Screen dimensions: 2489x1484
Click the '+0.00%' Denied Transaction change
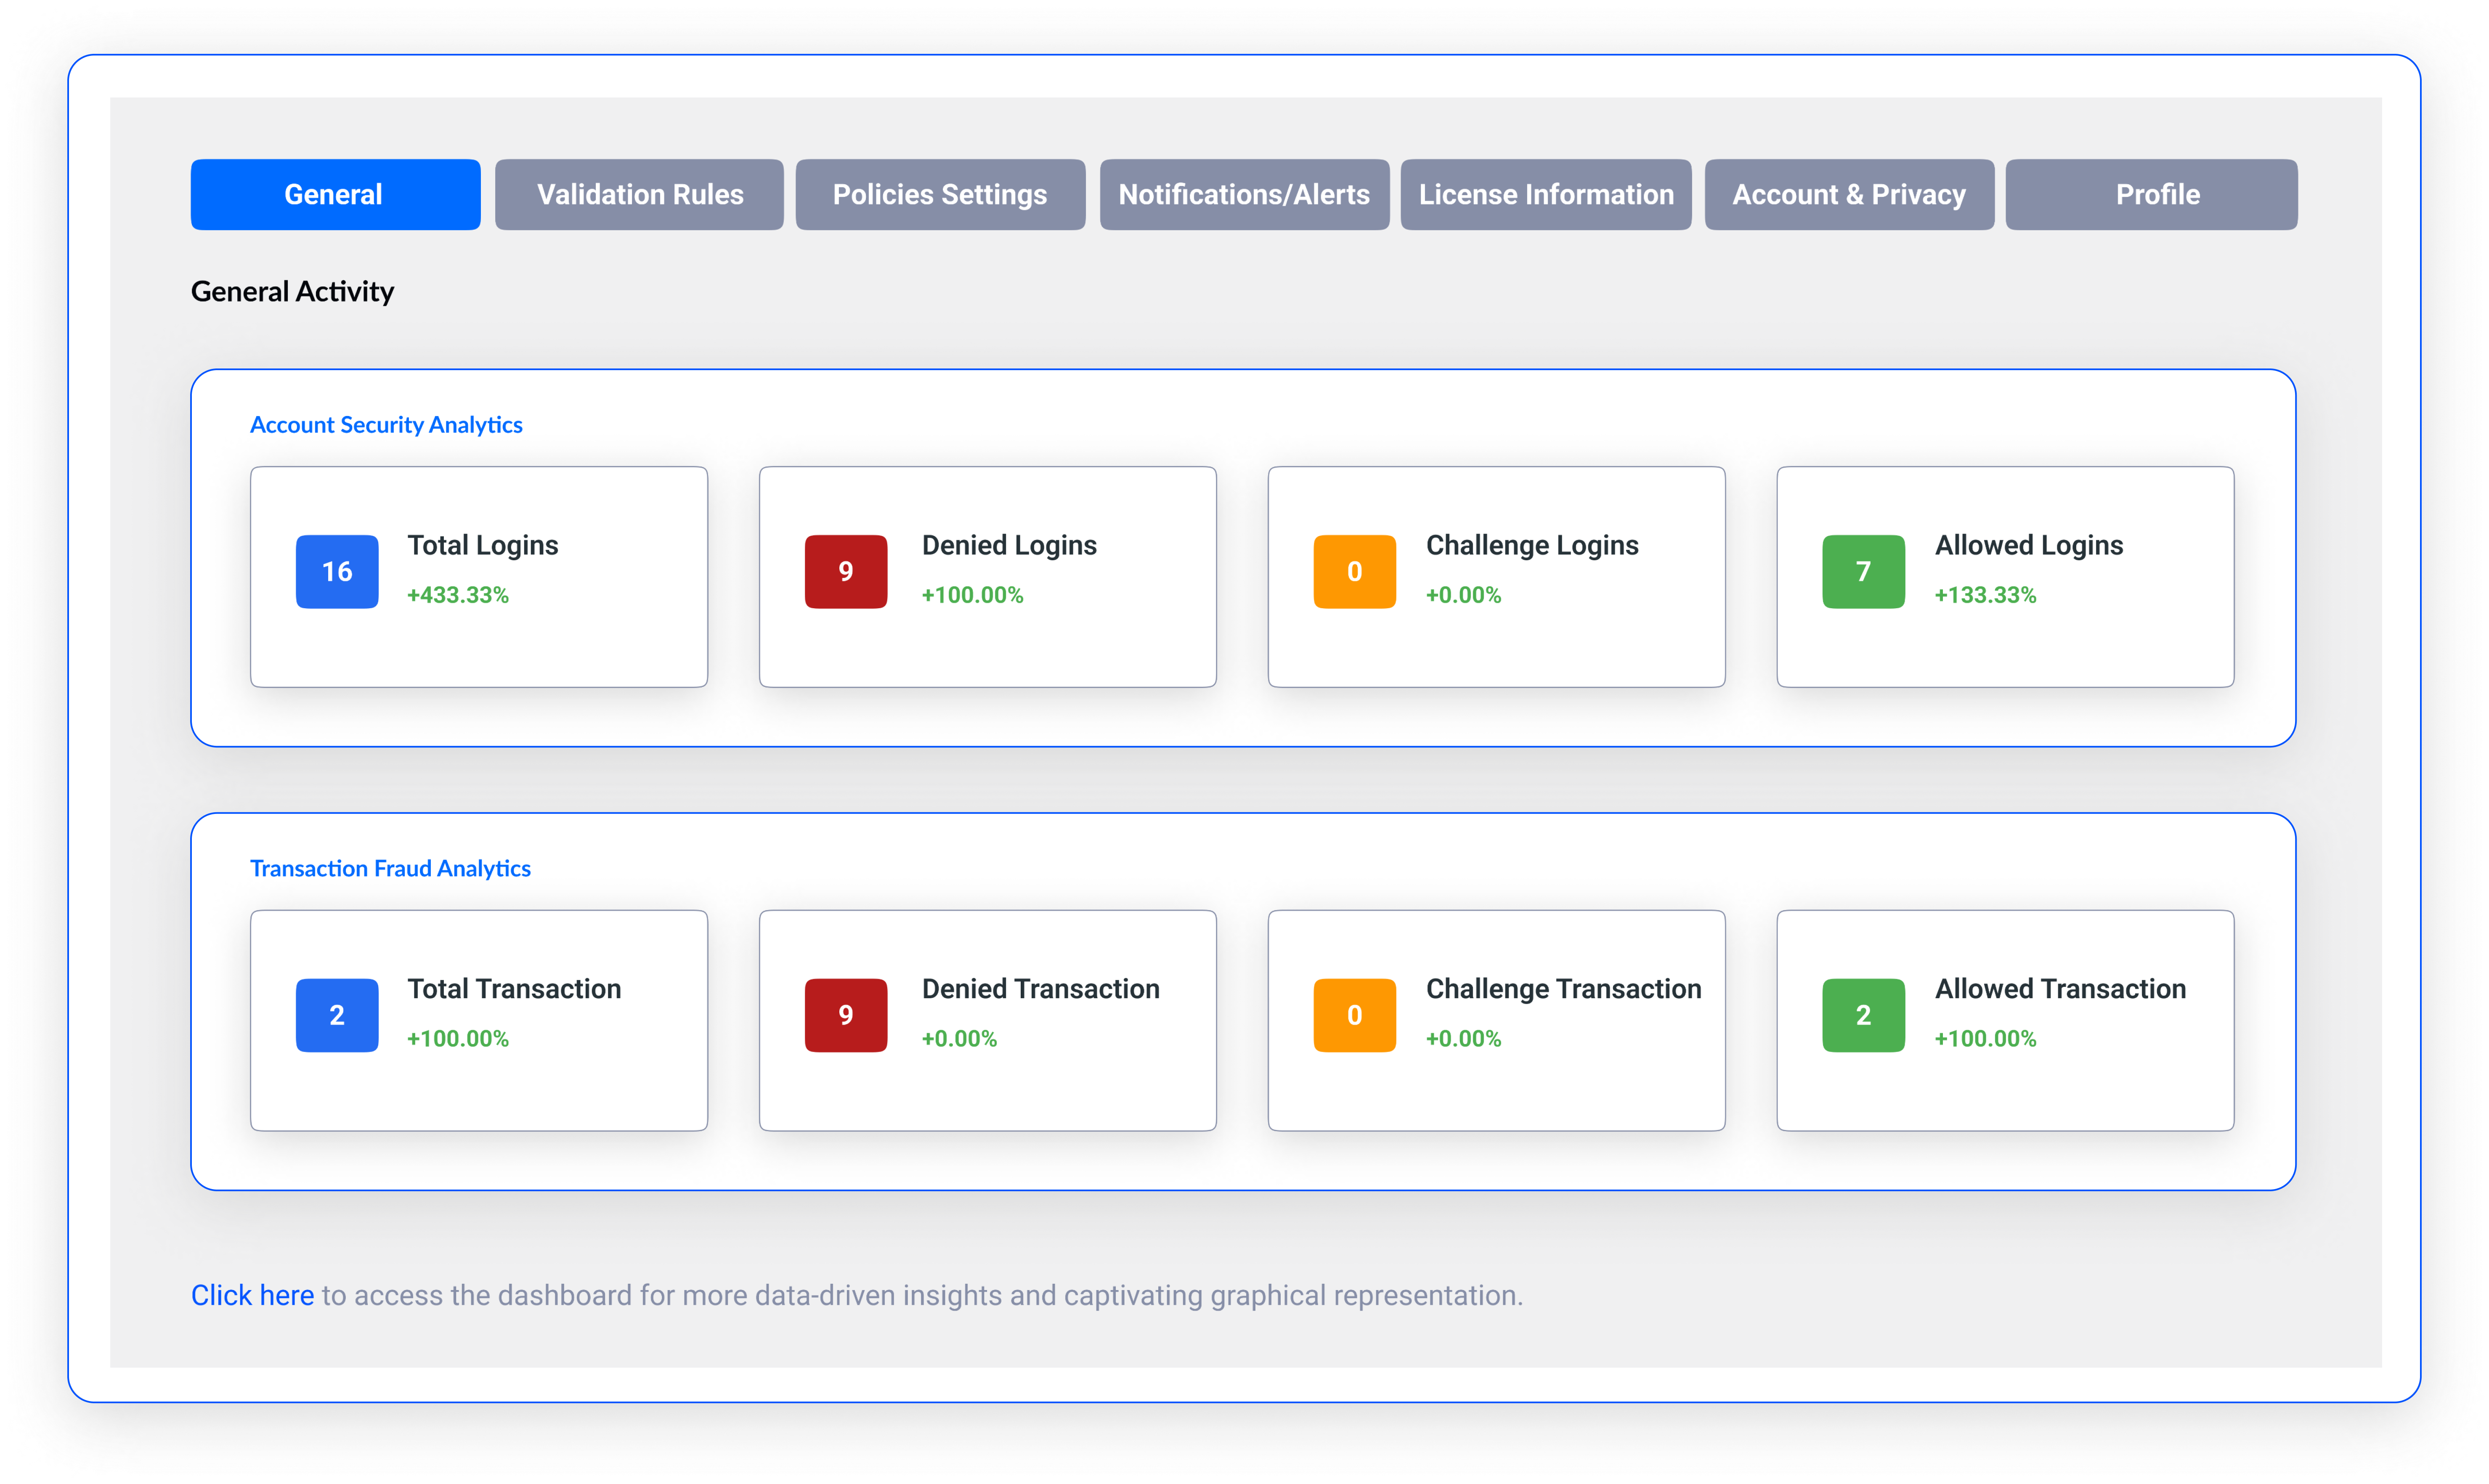click(x=960, y=1039)
